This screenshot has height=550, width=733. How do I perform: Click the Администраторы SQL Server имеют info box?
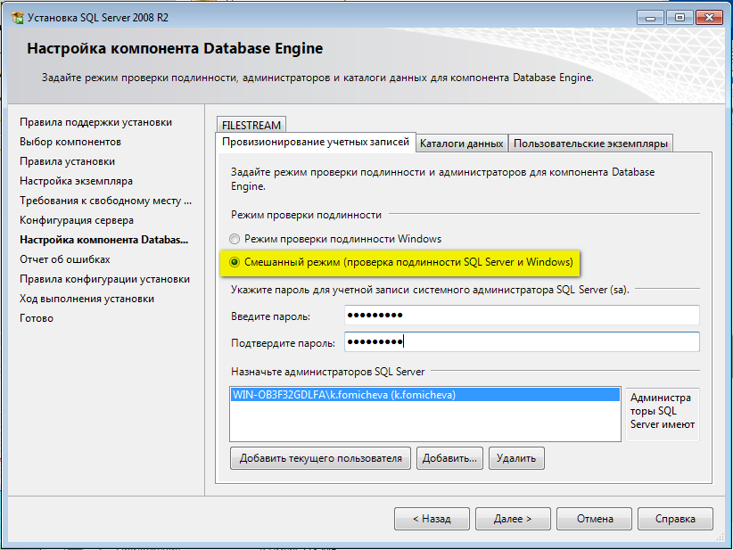click(x=663, y=414)
